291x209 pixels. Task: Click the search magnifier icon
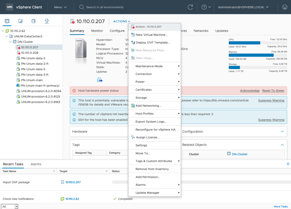81,7
